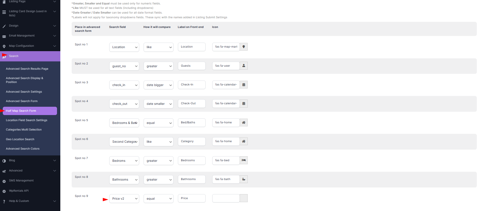Click the home icon in the Bed/Baths row
Screen dimensions: 479x211
tap(244, 123)
